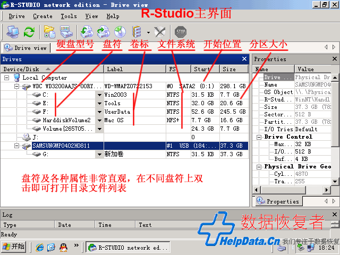Click the Scan drive toolbar icon
The height and width of the screenshot is (255, 340).
(66, 32)
